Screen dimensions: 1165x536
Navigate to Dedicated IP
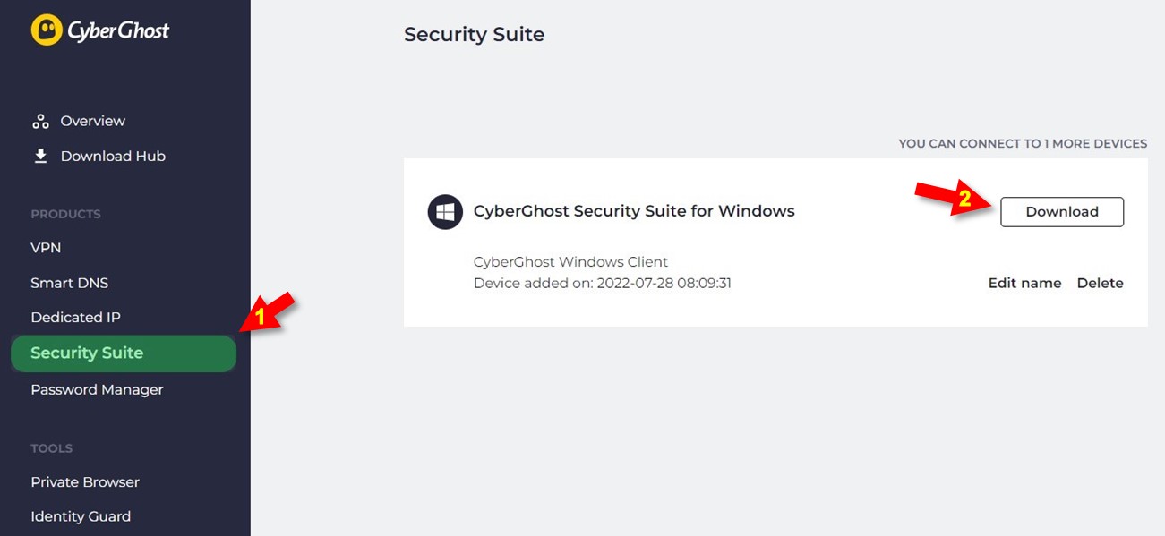[75, 318]
